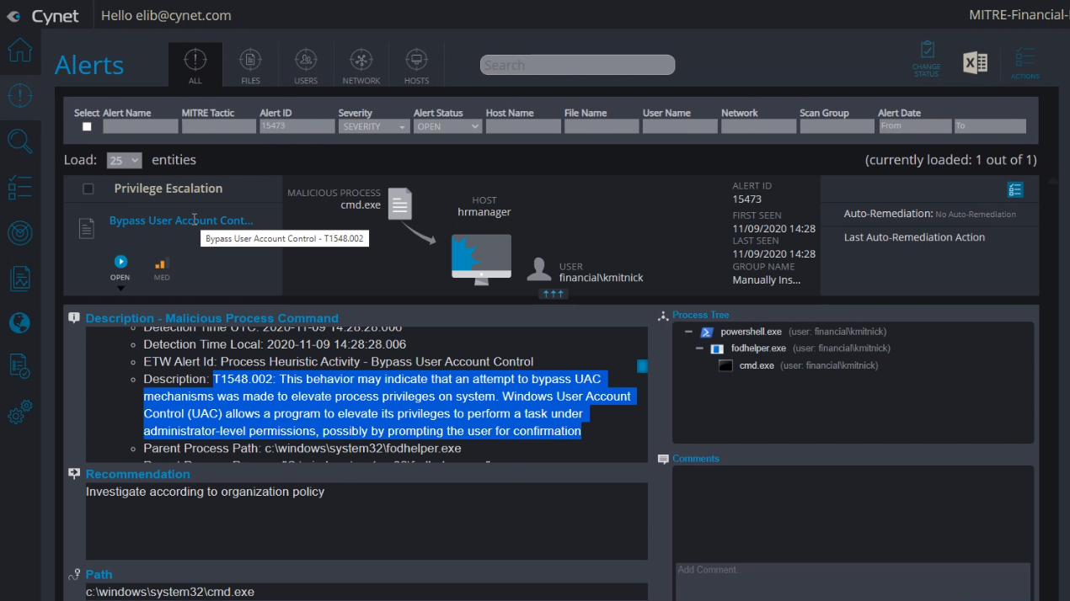Click the Alert Date From field
Viewport: 1070px width, 601px height.
click(x=915, y=126)
